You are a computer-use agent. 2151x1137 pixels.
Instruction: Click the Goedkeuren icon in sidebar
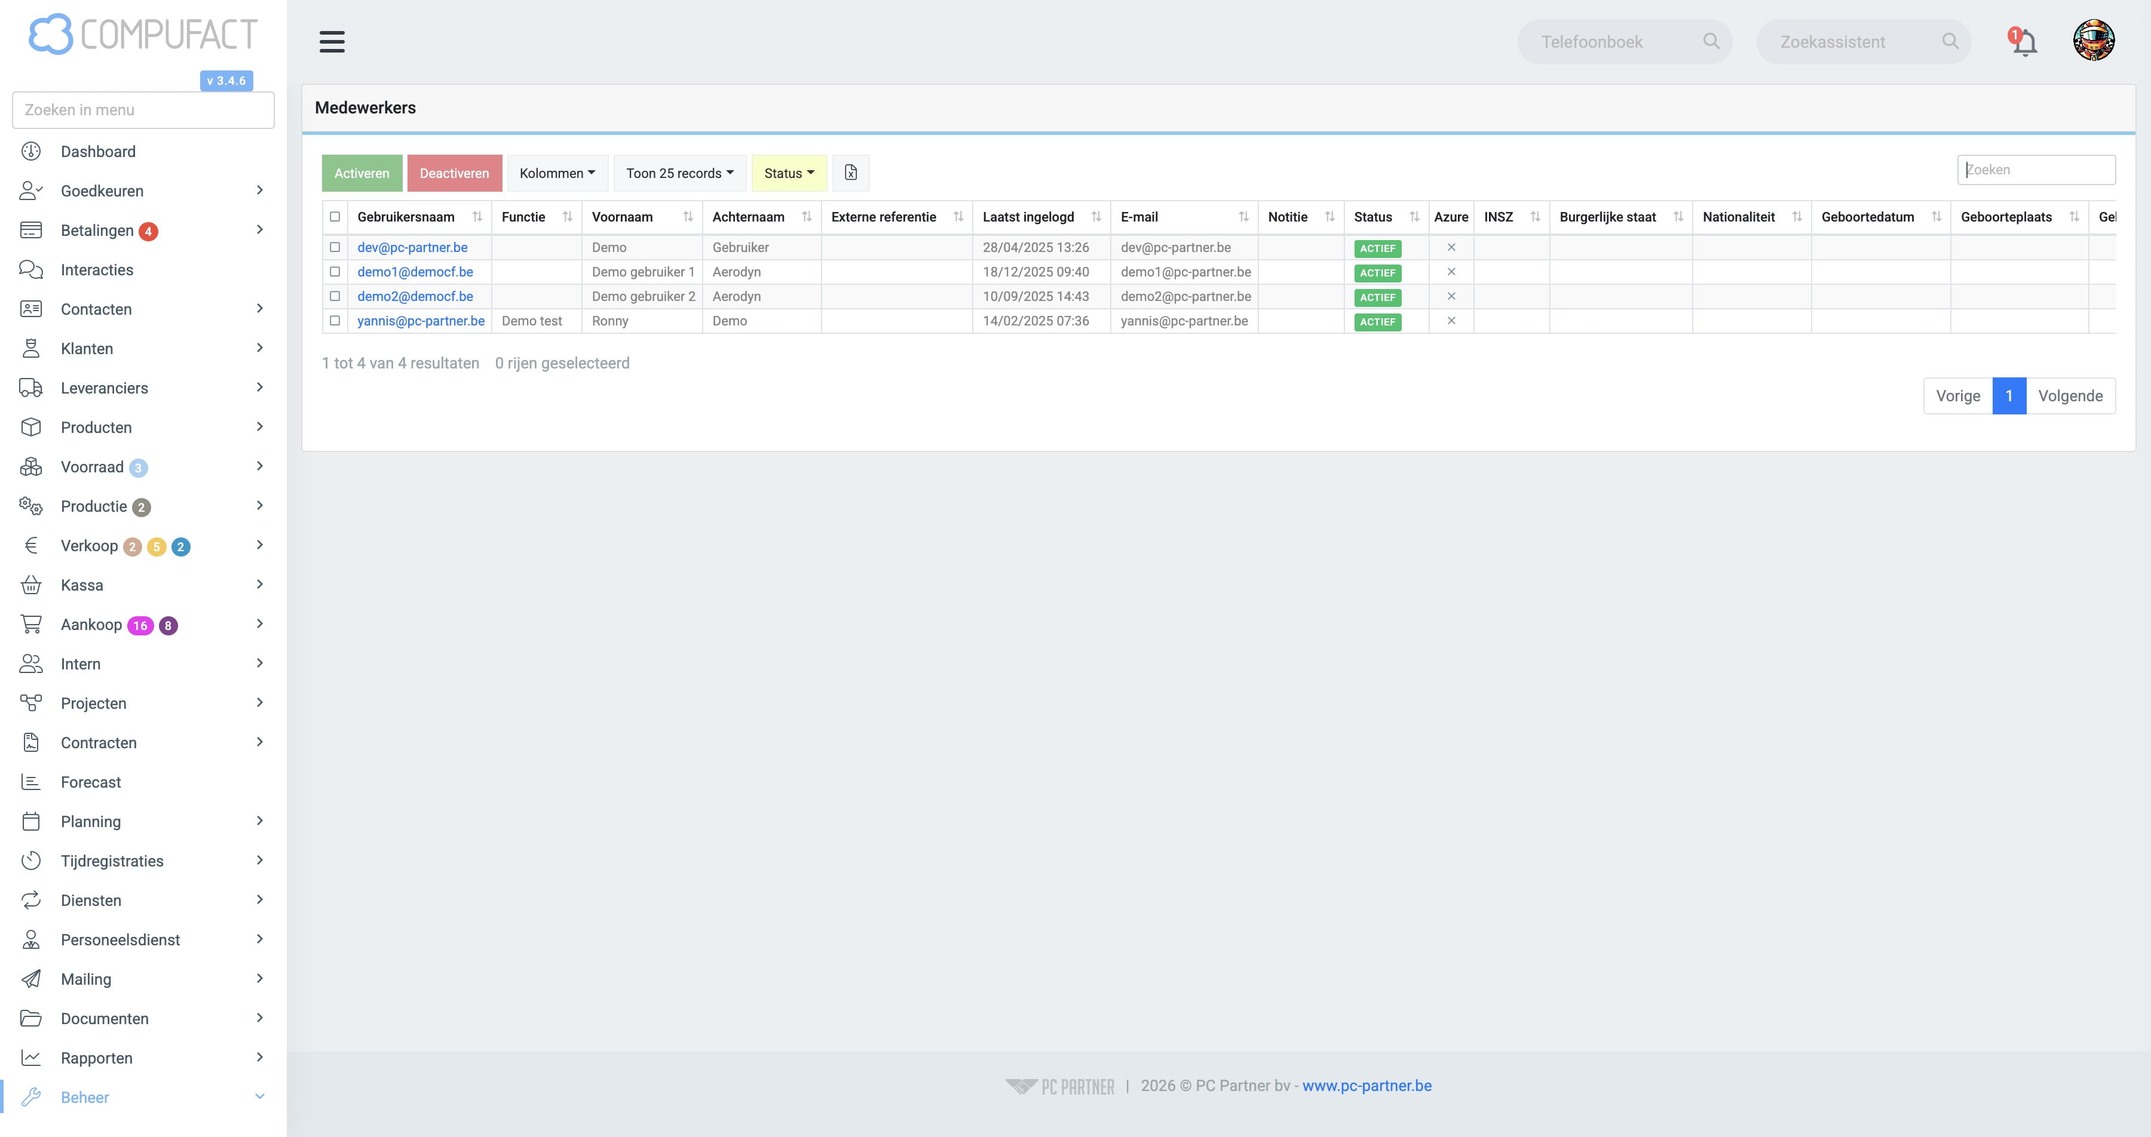[x=31, y=191]
